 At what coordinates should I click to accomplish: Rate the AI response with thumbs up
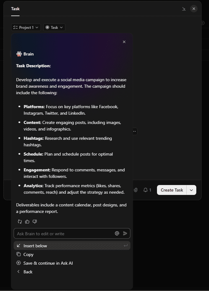(27, 222)
